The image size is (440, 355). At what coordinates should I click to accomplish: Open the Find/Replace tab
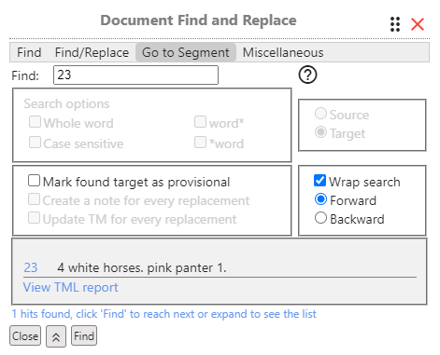[92, 52]
